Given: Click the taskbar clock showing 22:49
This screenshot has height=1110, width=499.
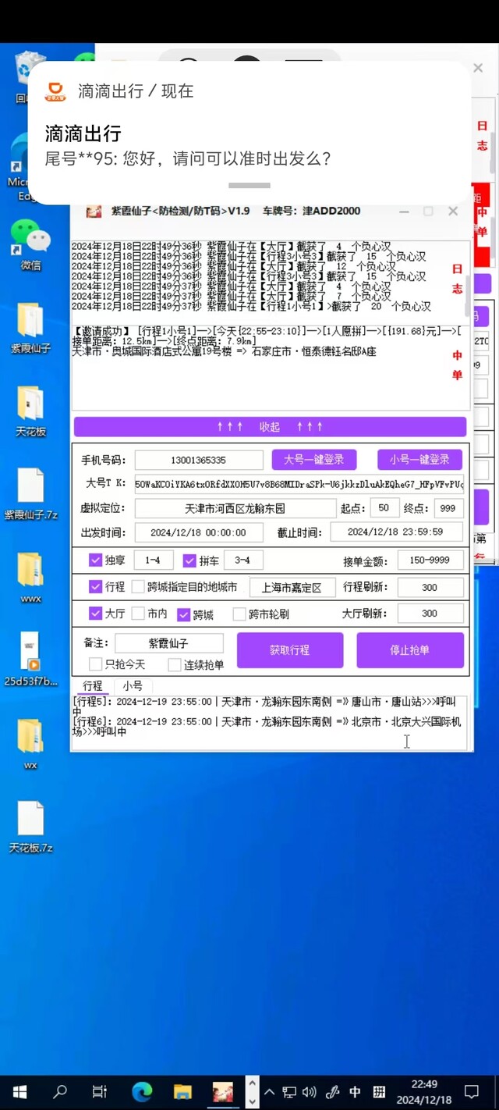Looking at the screenshot, I should point(423,1091).
